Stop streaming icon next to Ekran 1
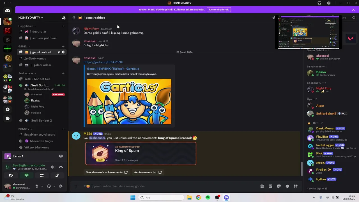Screen dimensions: 359x202 coord(61,156)
